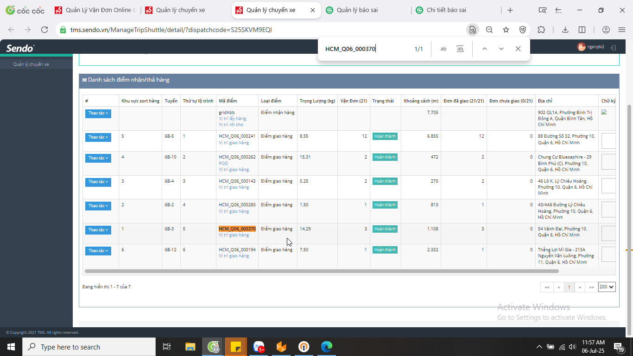The width and height of the screenshot is (633, 356).
Task: Open File Explorer from taskbar
Action: [x=190, y=347]
